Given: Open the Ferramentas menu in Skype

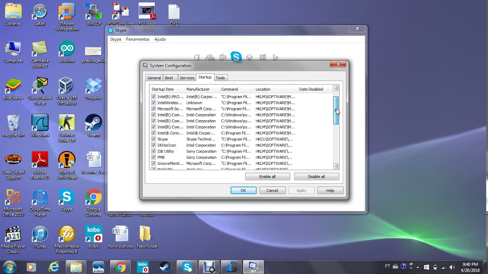Looking at the screenshot, I should (x=138, y=39).
